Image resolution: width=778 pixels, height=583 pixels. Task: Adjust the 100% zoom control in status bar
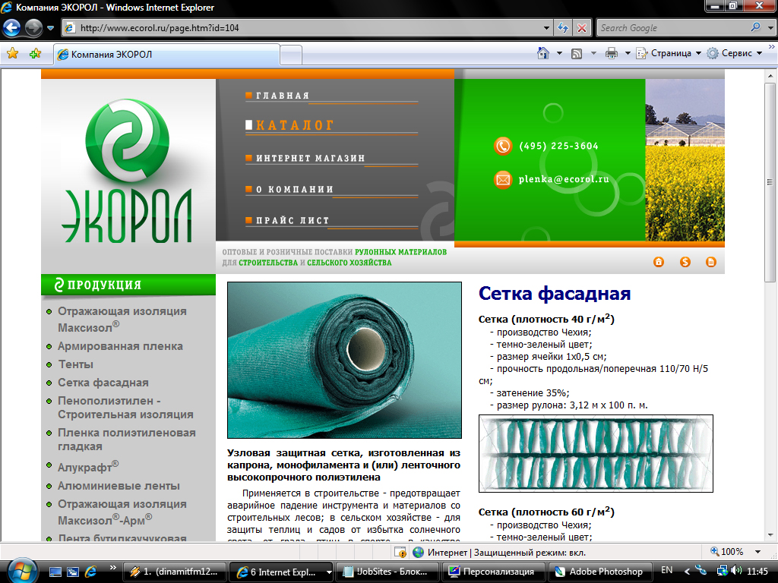[732, 551]
